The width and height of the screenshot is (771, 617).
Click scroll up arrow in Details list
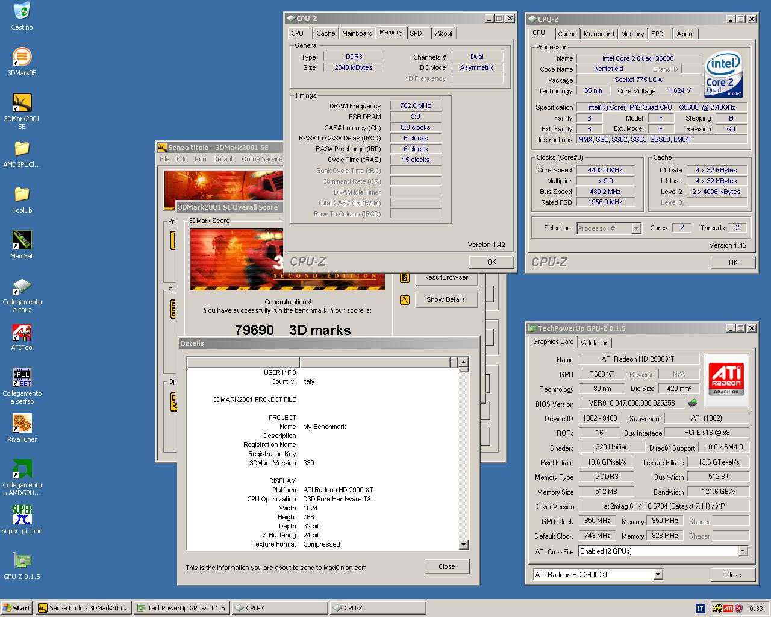(x=463, y=362)
